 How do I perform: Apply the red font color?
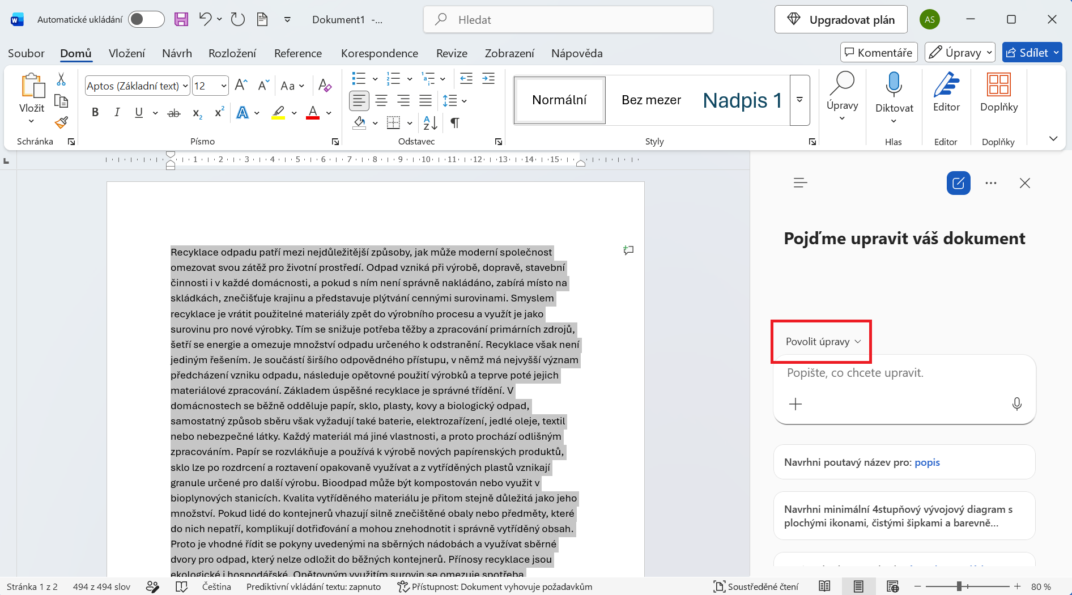(313, 113)
